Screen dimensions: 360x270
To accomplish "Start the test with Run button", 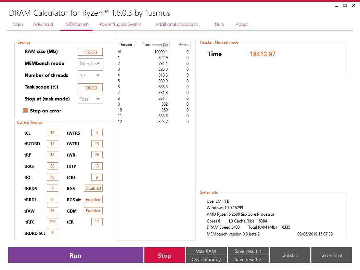I will (x=76, y=255).
